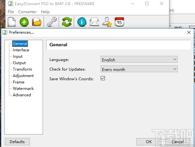The height and width of the screenshot is (147, 195).
Task: Click the green Add files plus icon
Action: (x=24, y=22)
